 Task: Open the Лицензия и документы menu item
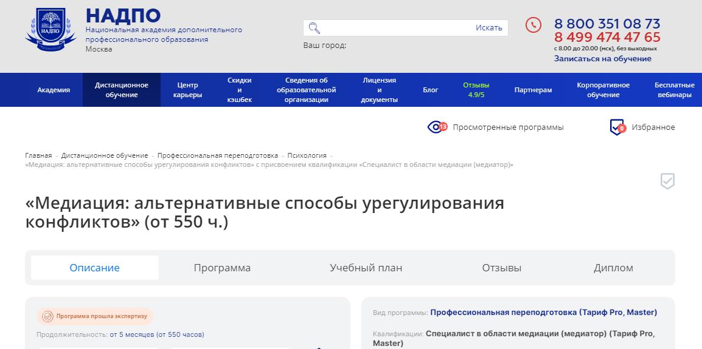point(379,90)
